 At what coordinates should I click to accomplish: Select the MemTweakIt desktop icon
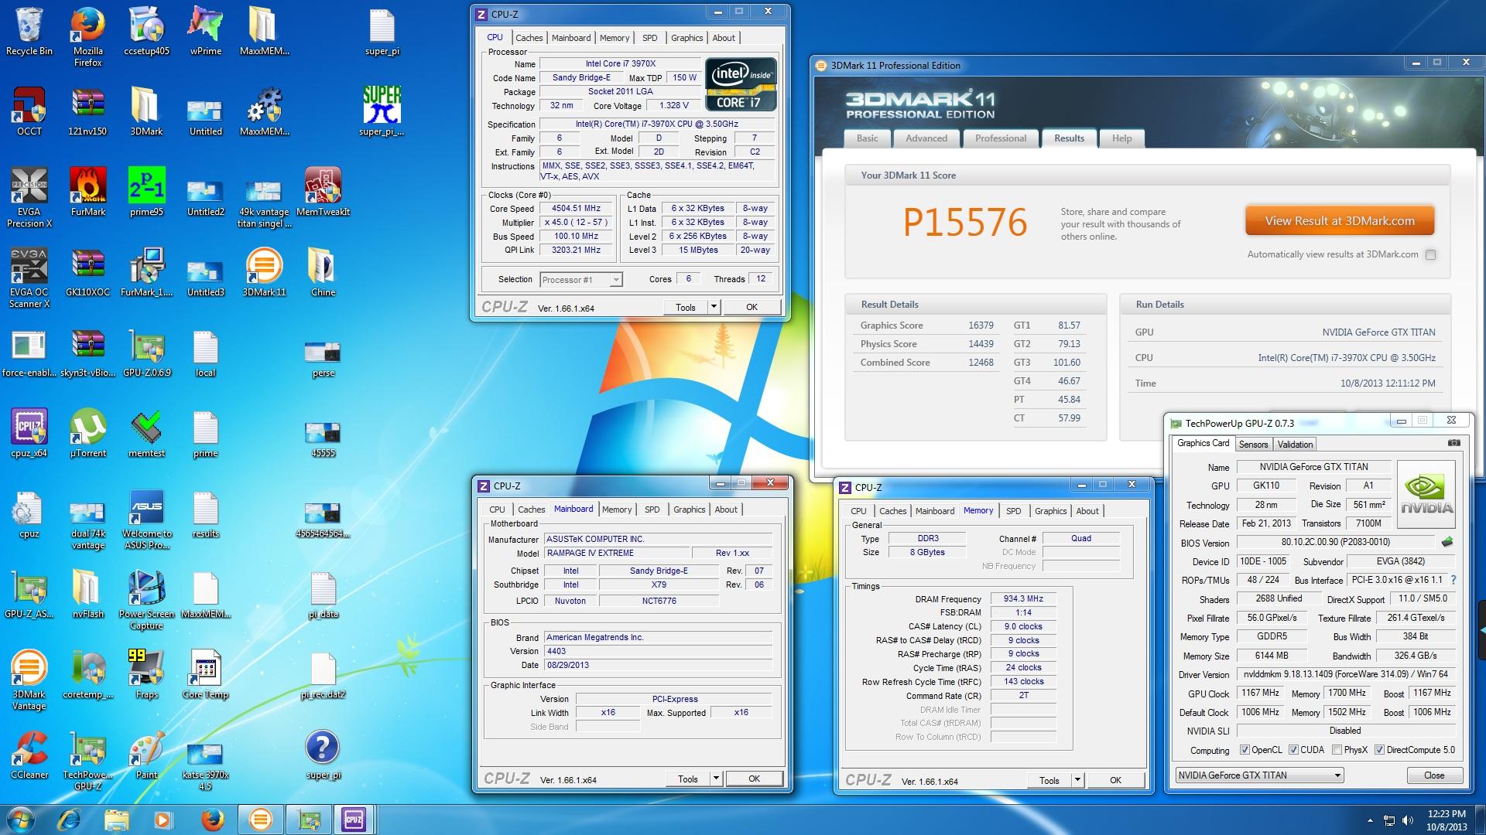click(324, 193)
